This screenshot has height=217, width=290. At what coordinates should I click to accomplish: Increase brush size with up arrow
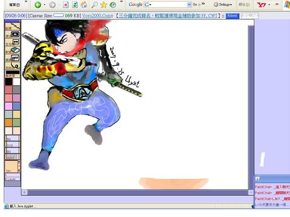(19, 163)
